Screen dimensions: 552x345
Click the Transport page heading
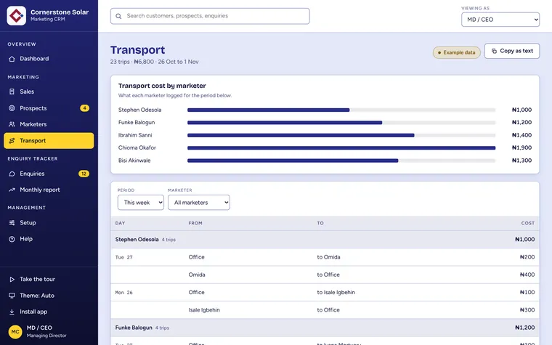138,50
